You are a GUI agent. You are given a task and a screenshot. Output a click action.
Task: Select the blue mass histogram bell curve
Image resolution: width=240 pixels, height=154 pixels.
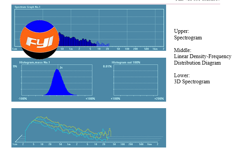click(60, 82)
